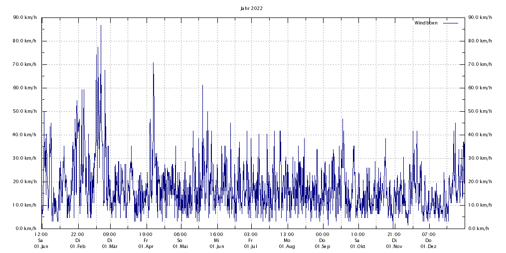Click the blue legend line sample
The image size is (506, 253).
tap(450, 23)
